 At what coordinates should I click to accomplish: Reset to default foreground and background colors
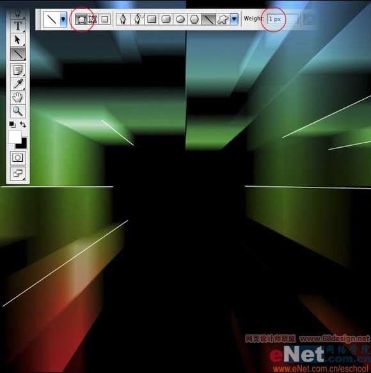(12, 124)
